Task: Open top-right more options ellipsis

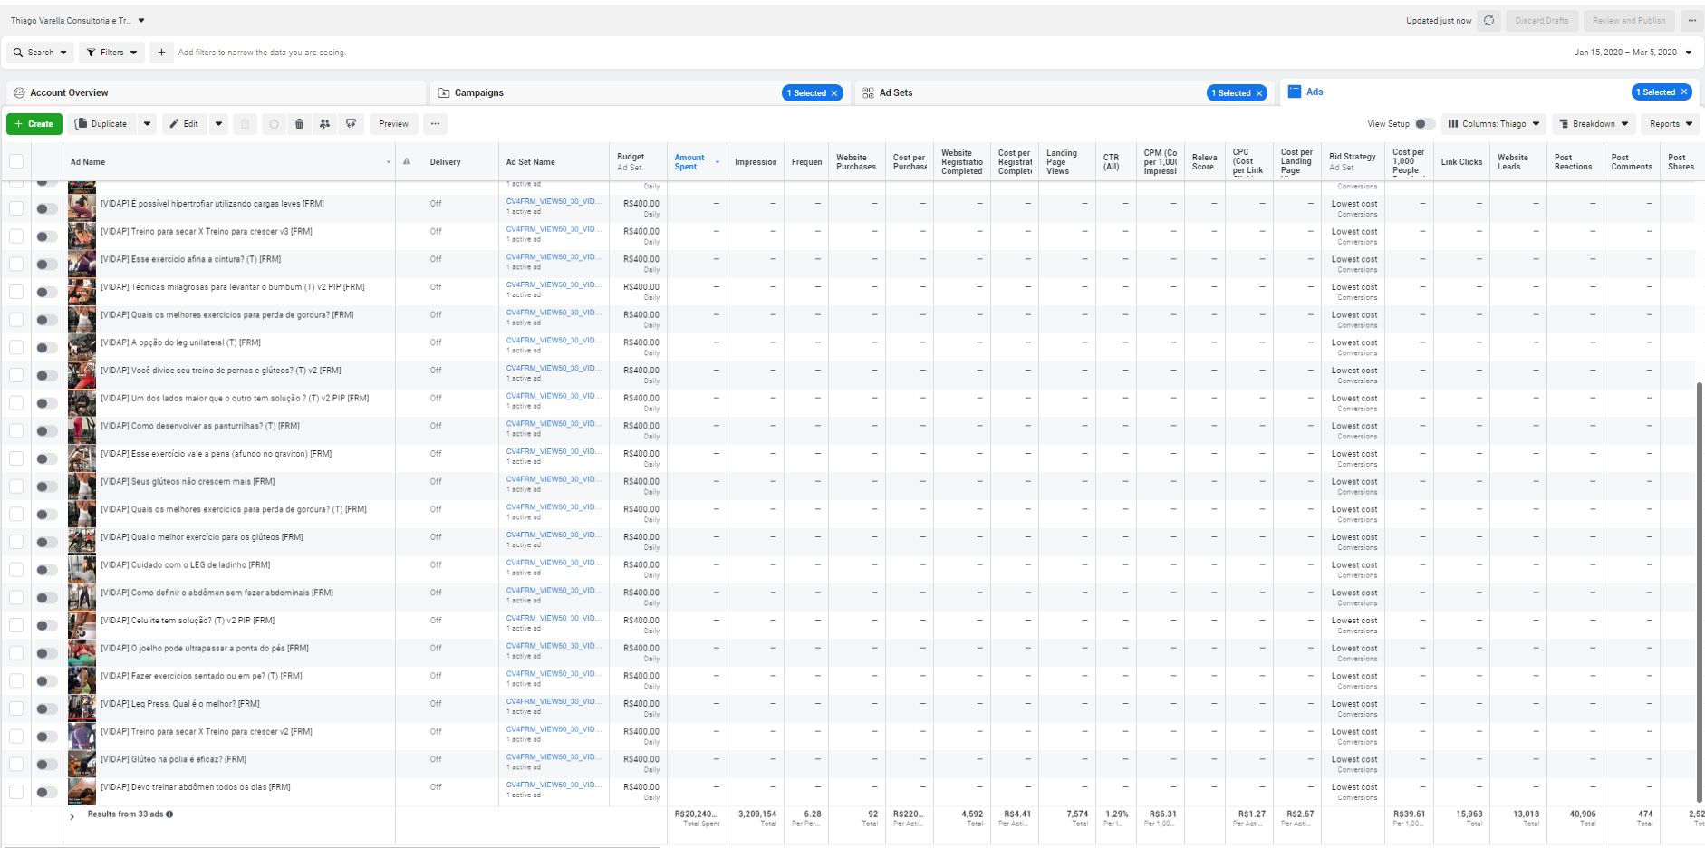Action: click(x=1691, y=21)
